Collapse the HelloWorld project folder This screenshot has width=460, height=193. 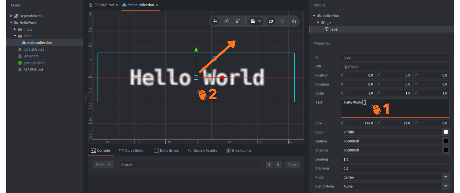11,22
